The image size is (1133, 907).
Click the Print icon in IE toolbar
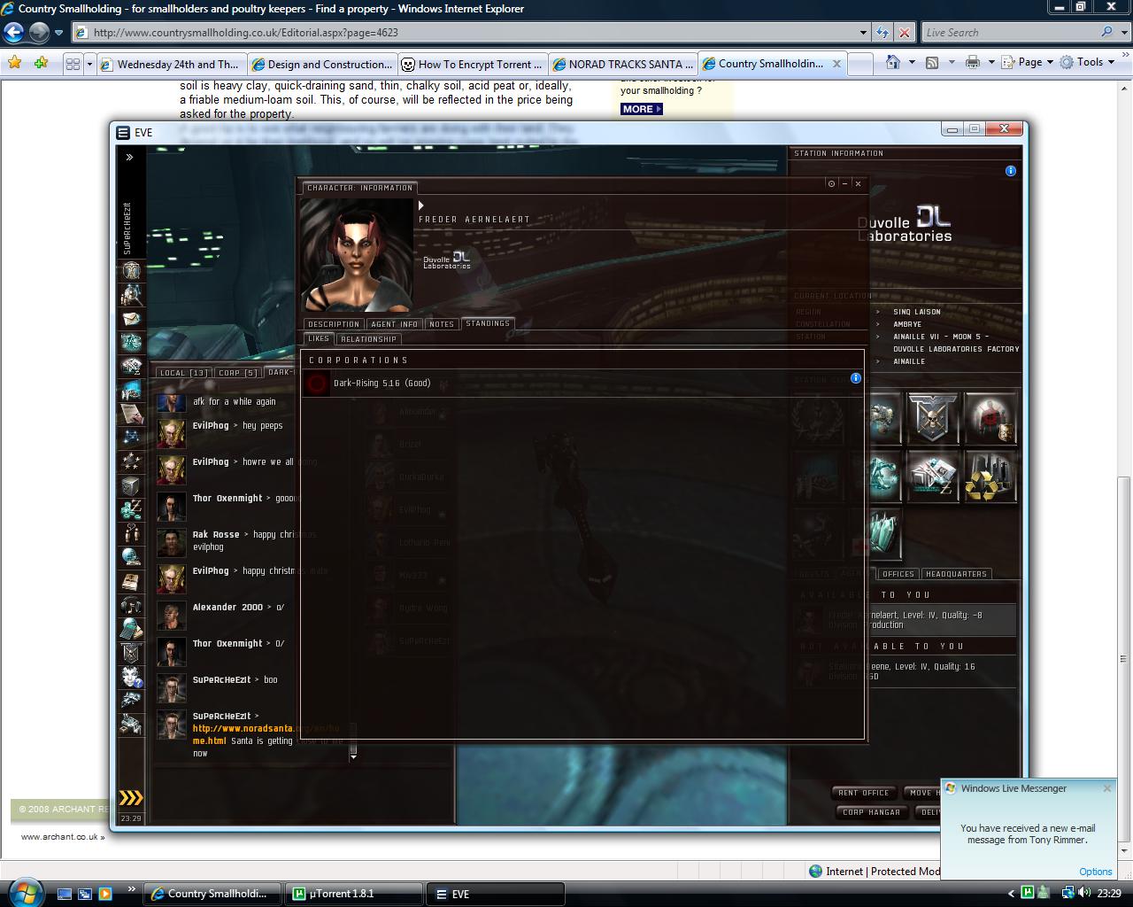[973, 62]
